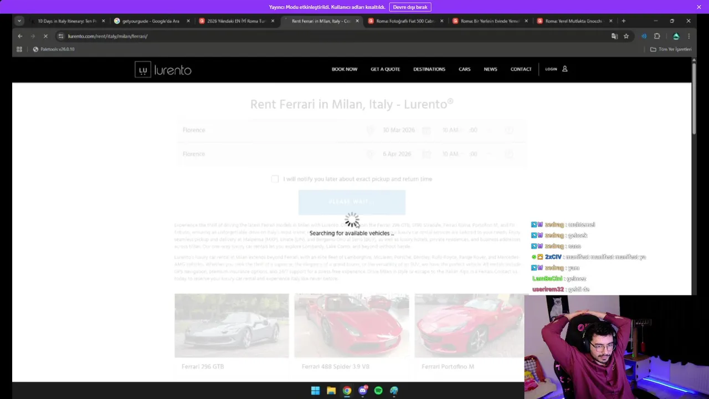709x399 pixels.
Task: Open CONTACT in the site menu
Action: click(x=521, y=69)
